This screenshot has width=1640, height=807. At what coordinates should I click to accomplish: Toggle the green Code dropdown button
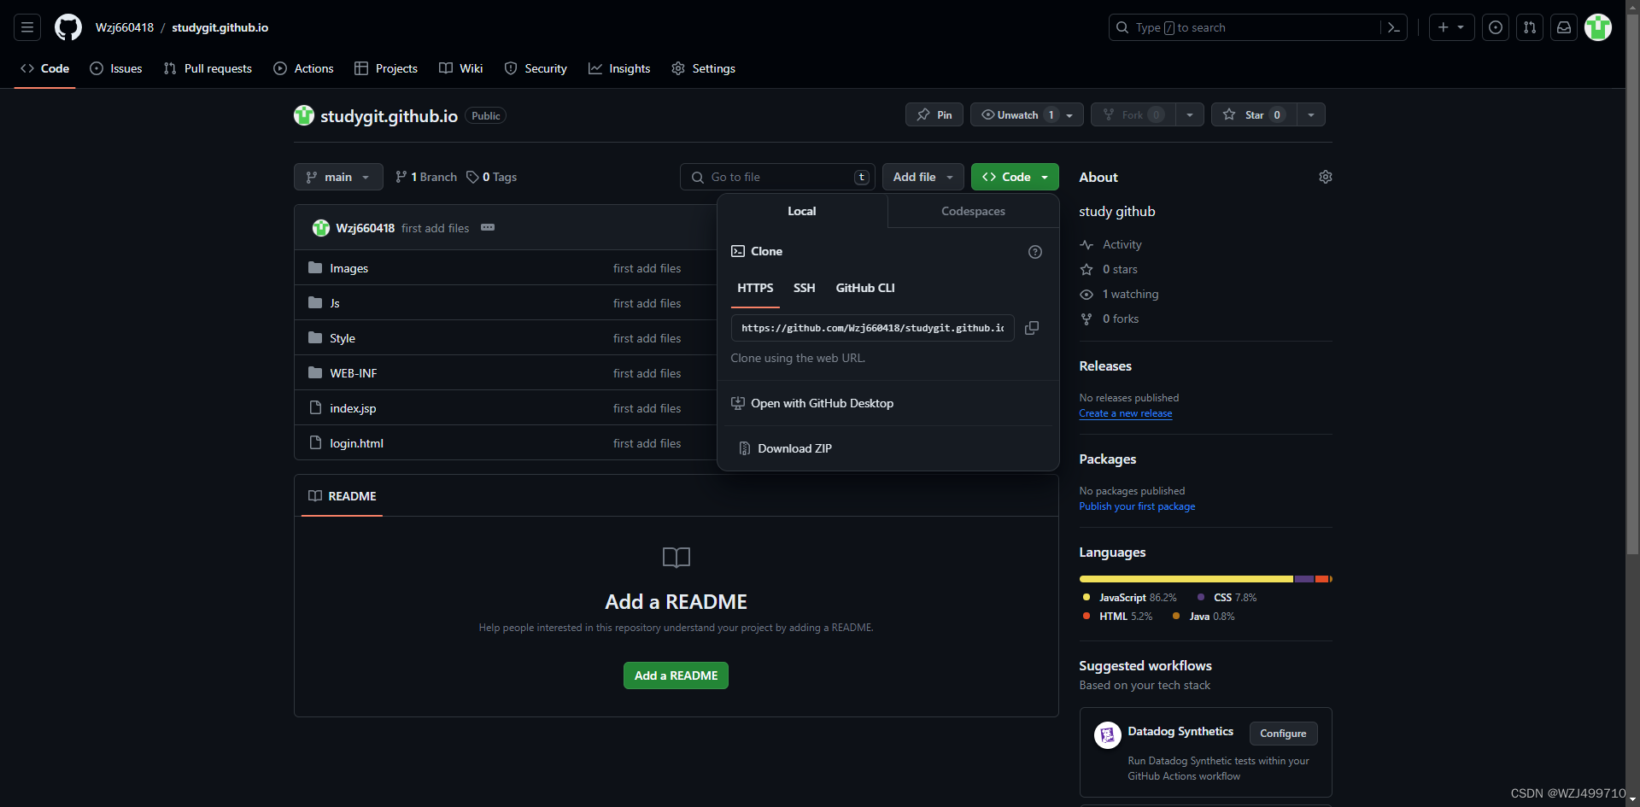tap(1015, 177)
